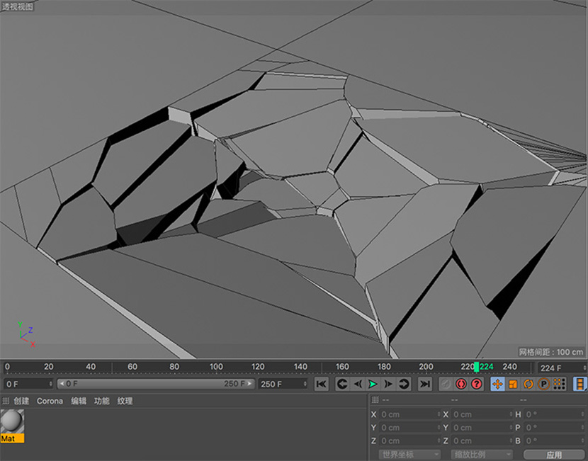Click the 250 F project end field
The width and height of the screenshot is (588, 461).
coord(283,384)
